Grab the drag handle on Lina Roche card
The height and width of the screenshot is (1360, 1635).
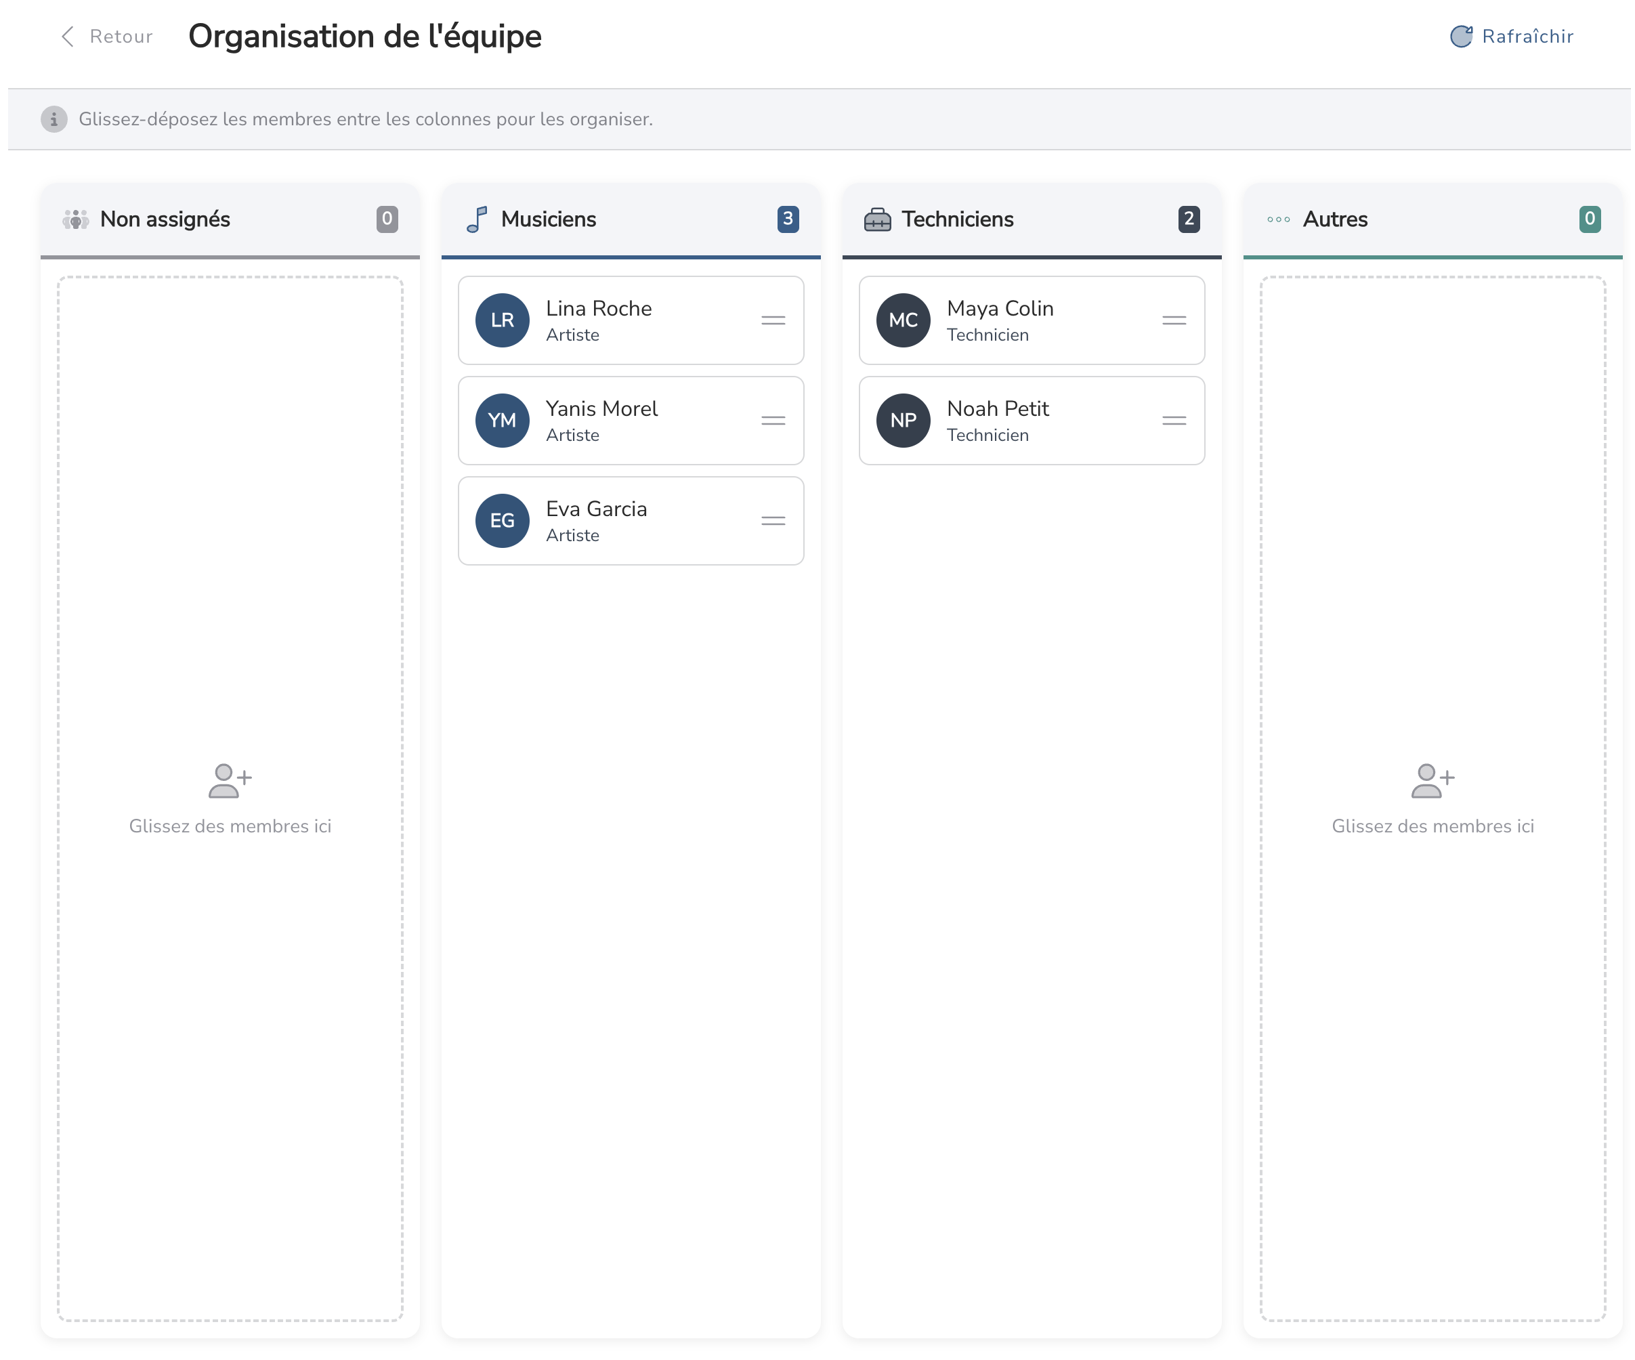(x=773, y=320)
